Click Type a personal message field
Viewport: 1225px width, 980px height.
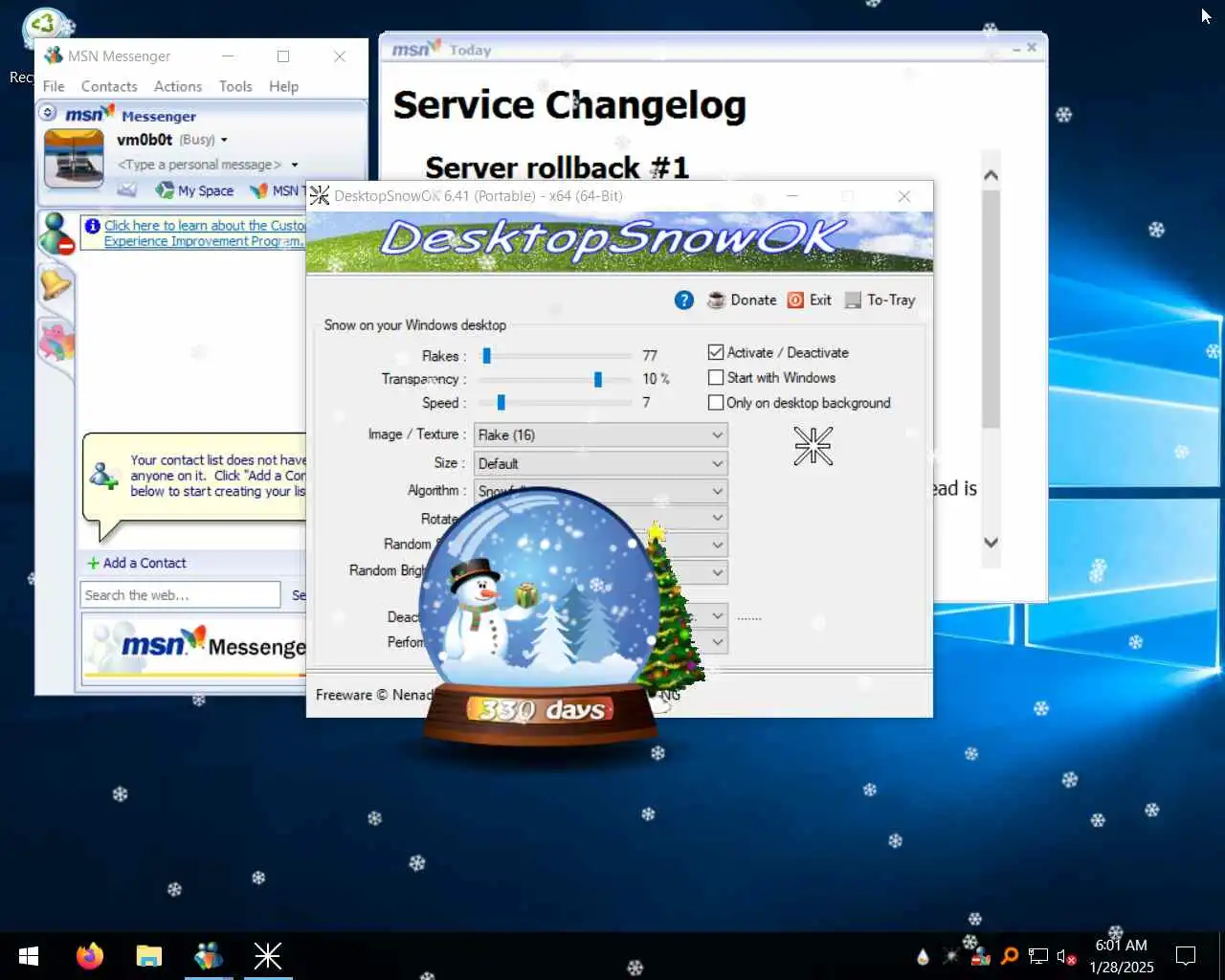(x=199, y=165)
